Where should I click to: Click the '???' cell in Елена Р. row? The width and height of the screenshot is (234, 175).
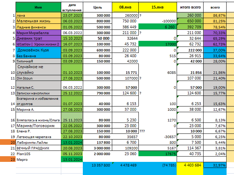158,131
